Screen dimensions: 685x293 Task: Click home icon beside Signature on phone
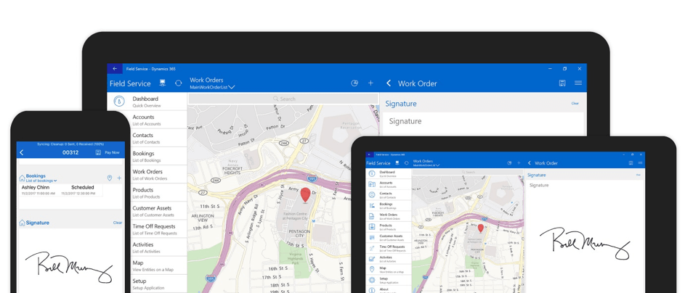[22, 223]
